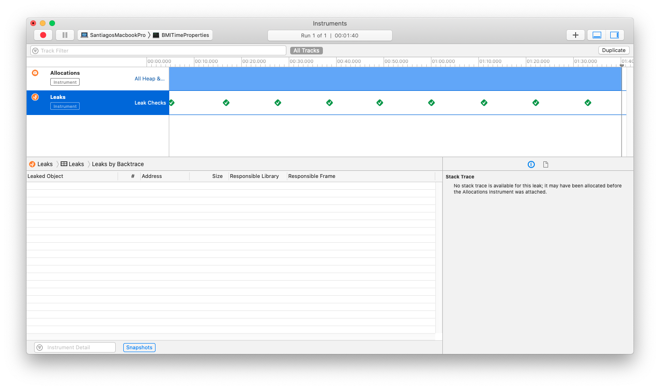This screenshot has width=660, height=389.
Task: Add an instrument with the plus button
Action: click(x=576, y=35)
